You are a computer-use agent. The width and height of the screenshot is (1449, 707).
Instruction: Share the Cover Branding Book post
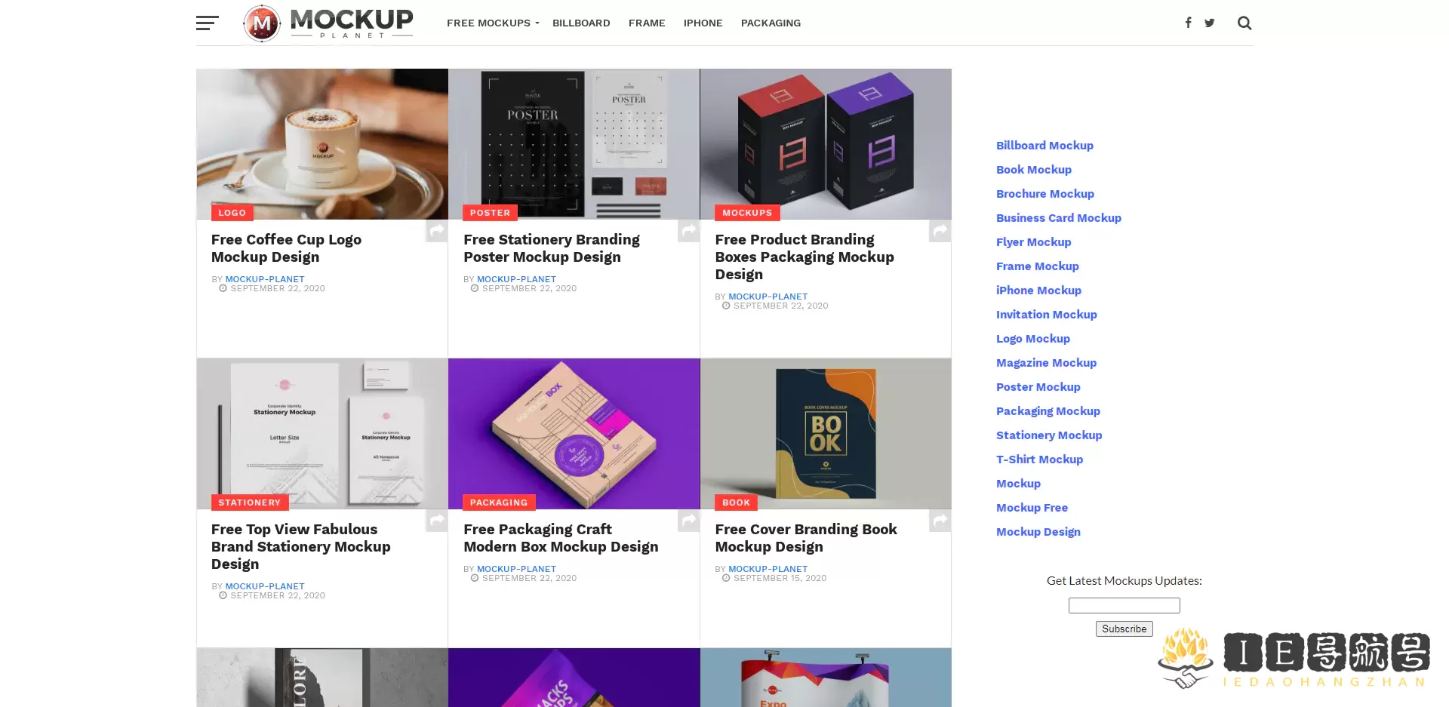pos(940,521)
